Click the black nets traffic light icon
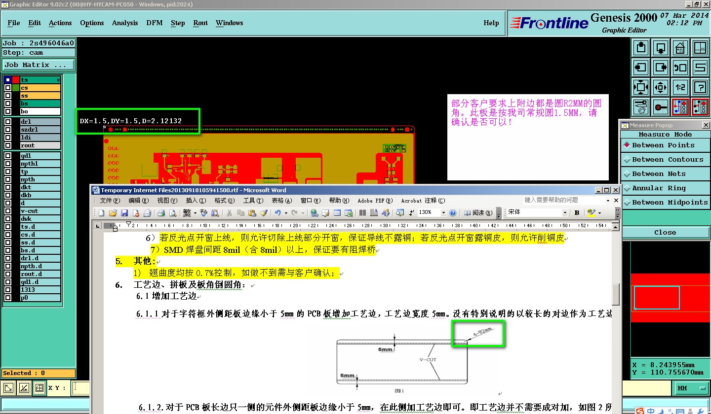 pyautogui.click(x=700, y=106)
